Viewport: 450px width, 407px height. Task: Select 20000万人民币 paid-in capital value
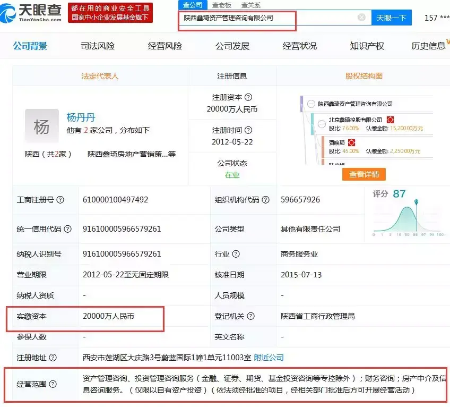pyautogui.click(x=108, y=316)
